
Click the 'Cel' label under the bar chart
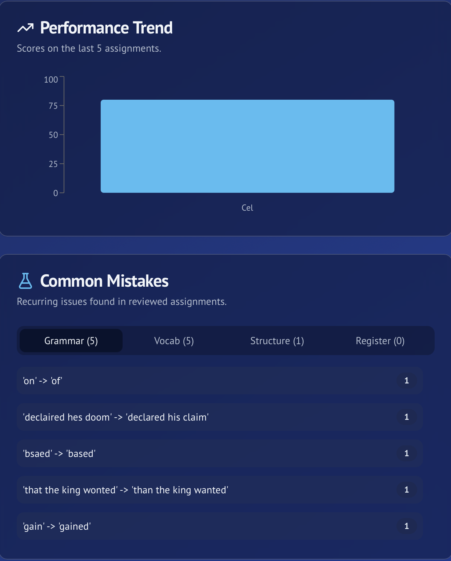[247, 207]
